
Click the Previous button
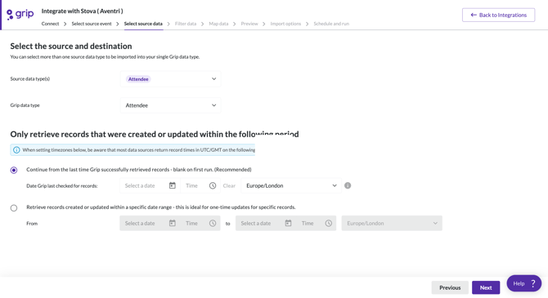click(450, 287)
